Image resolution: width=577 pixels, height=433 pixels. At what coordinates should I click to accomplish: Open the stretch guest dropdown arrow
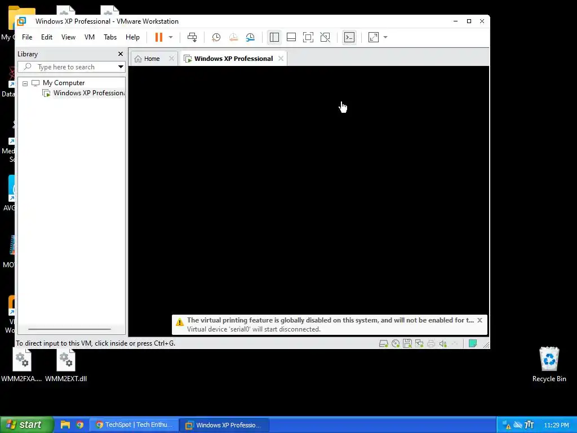(x=385, y=37)
